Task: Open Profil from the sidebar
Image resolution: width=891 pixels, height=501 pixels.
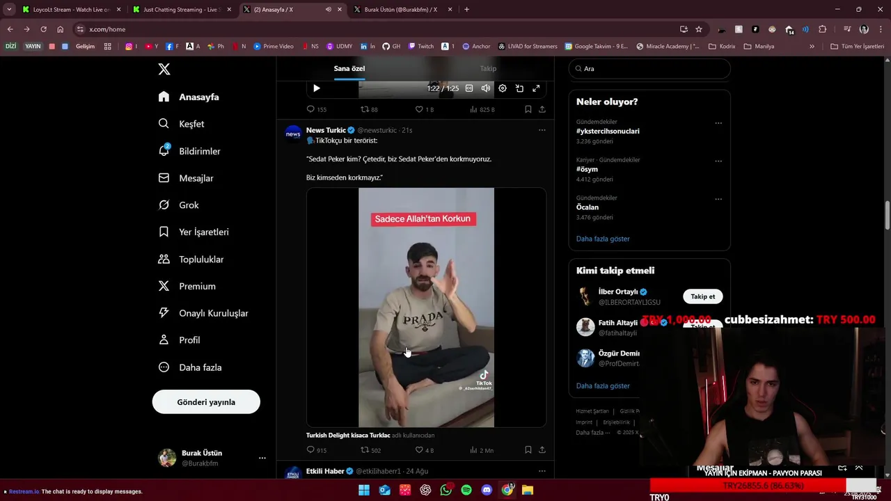Action: [179, 340]
